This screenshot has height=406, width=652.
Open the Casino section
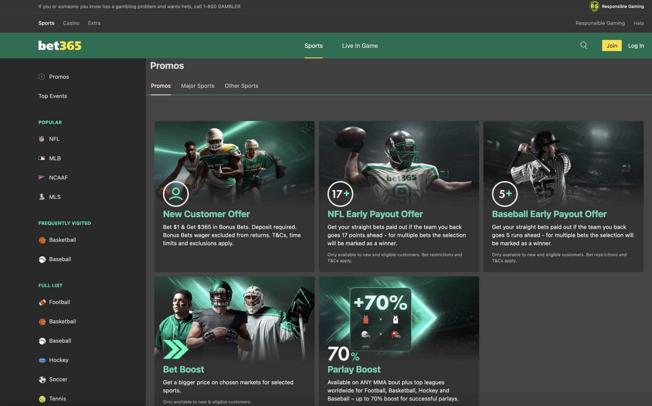(71, 23)
